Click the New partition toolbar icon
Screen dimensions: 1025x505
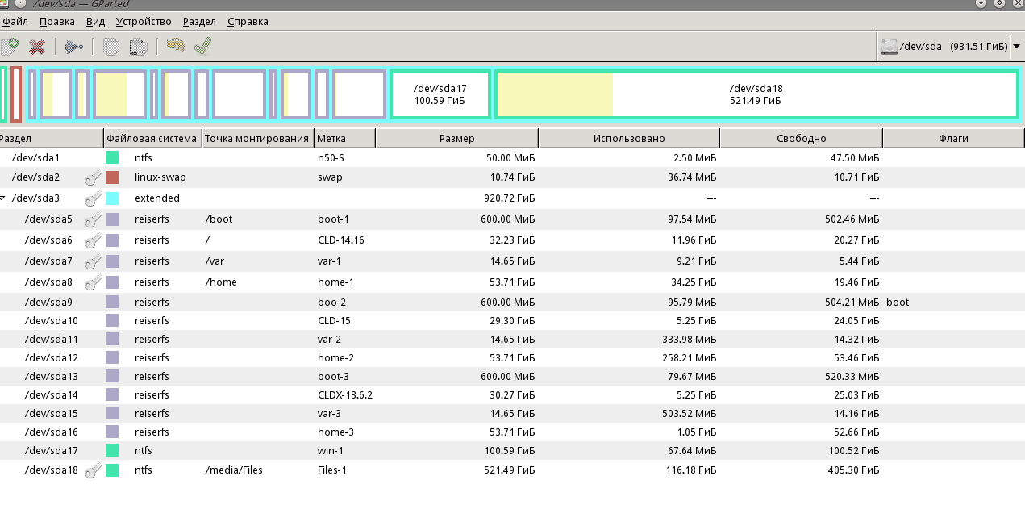click(x=10, y=46)
